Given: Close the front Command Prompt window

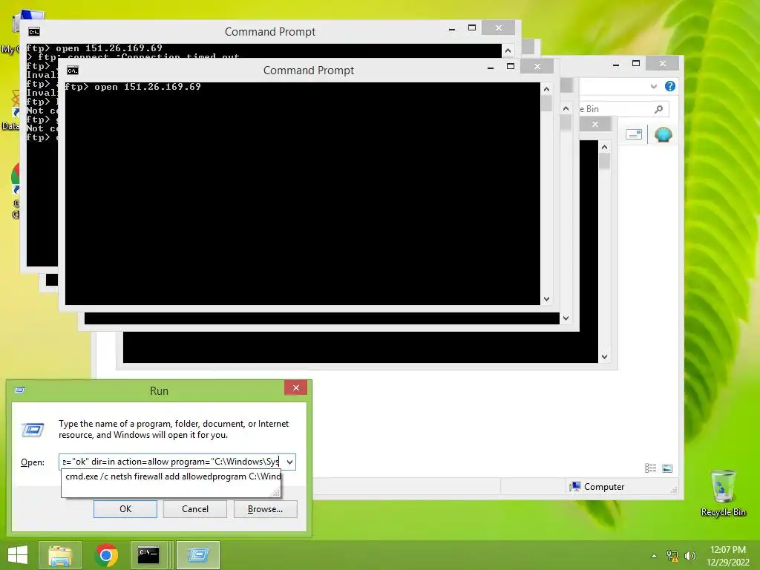Looking at the screenshot, I should [537, 66].
